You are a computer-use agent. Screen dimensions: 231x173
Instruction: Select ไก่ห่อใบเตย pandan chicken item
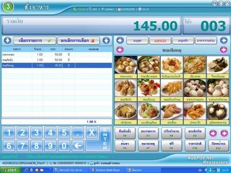[218, 67]
